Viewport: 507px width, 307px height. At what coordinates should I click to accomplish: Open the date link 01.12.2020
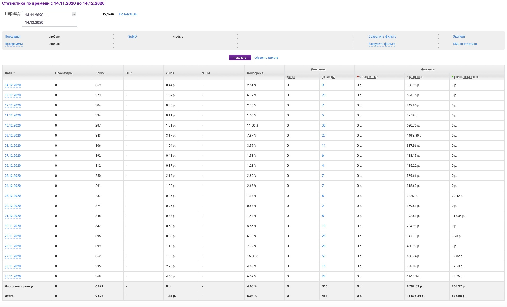click(x=13, y=216)
